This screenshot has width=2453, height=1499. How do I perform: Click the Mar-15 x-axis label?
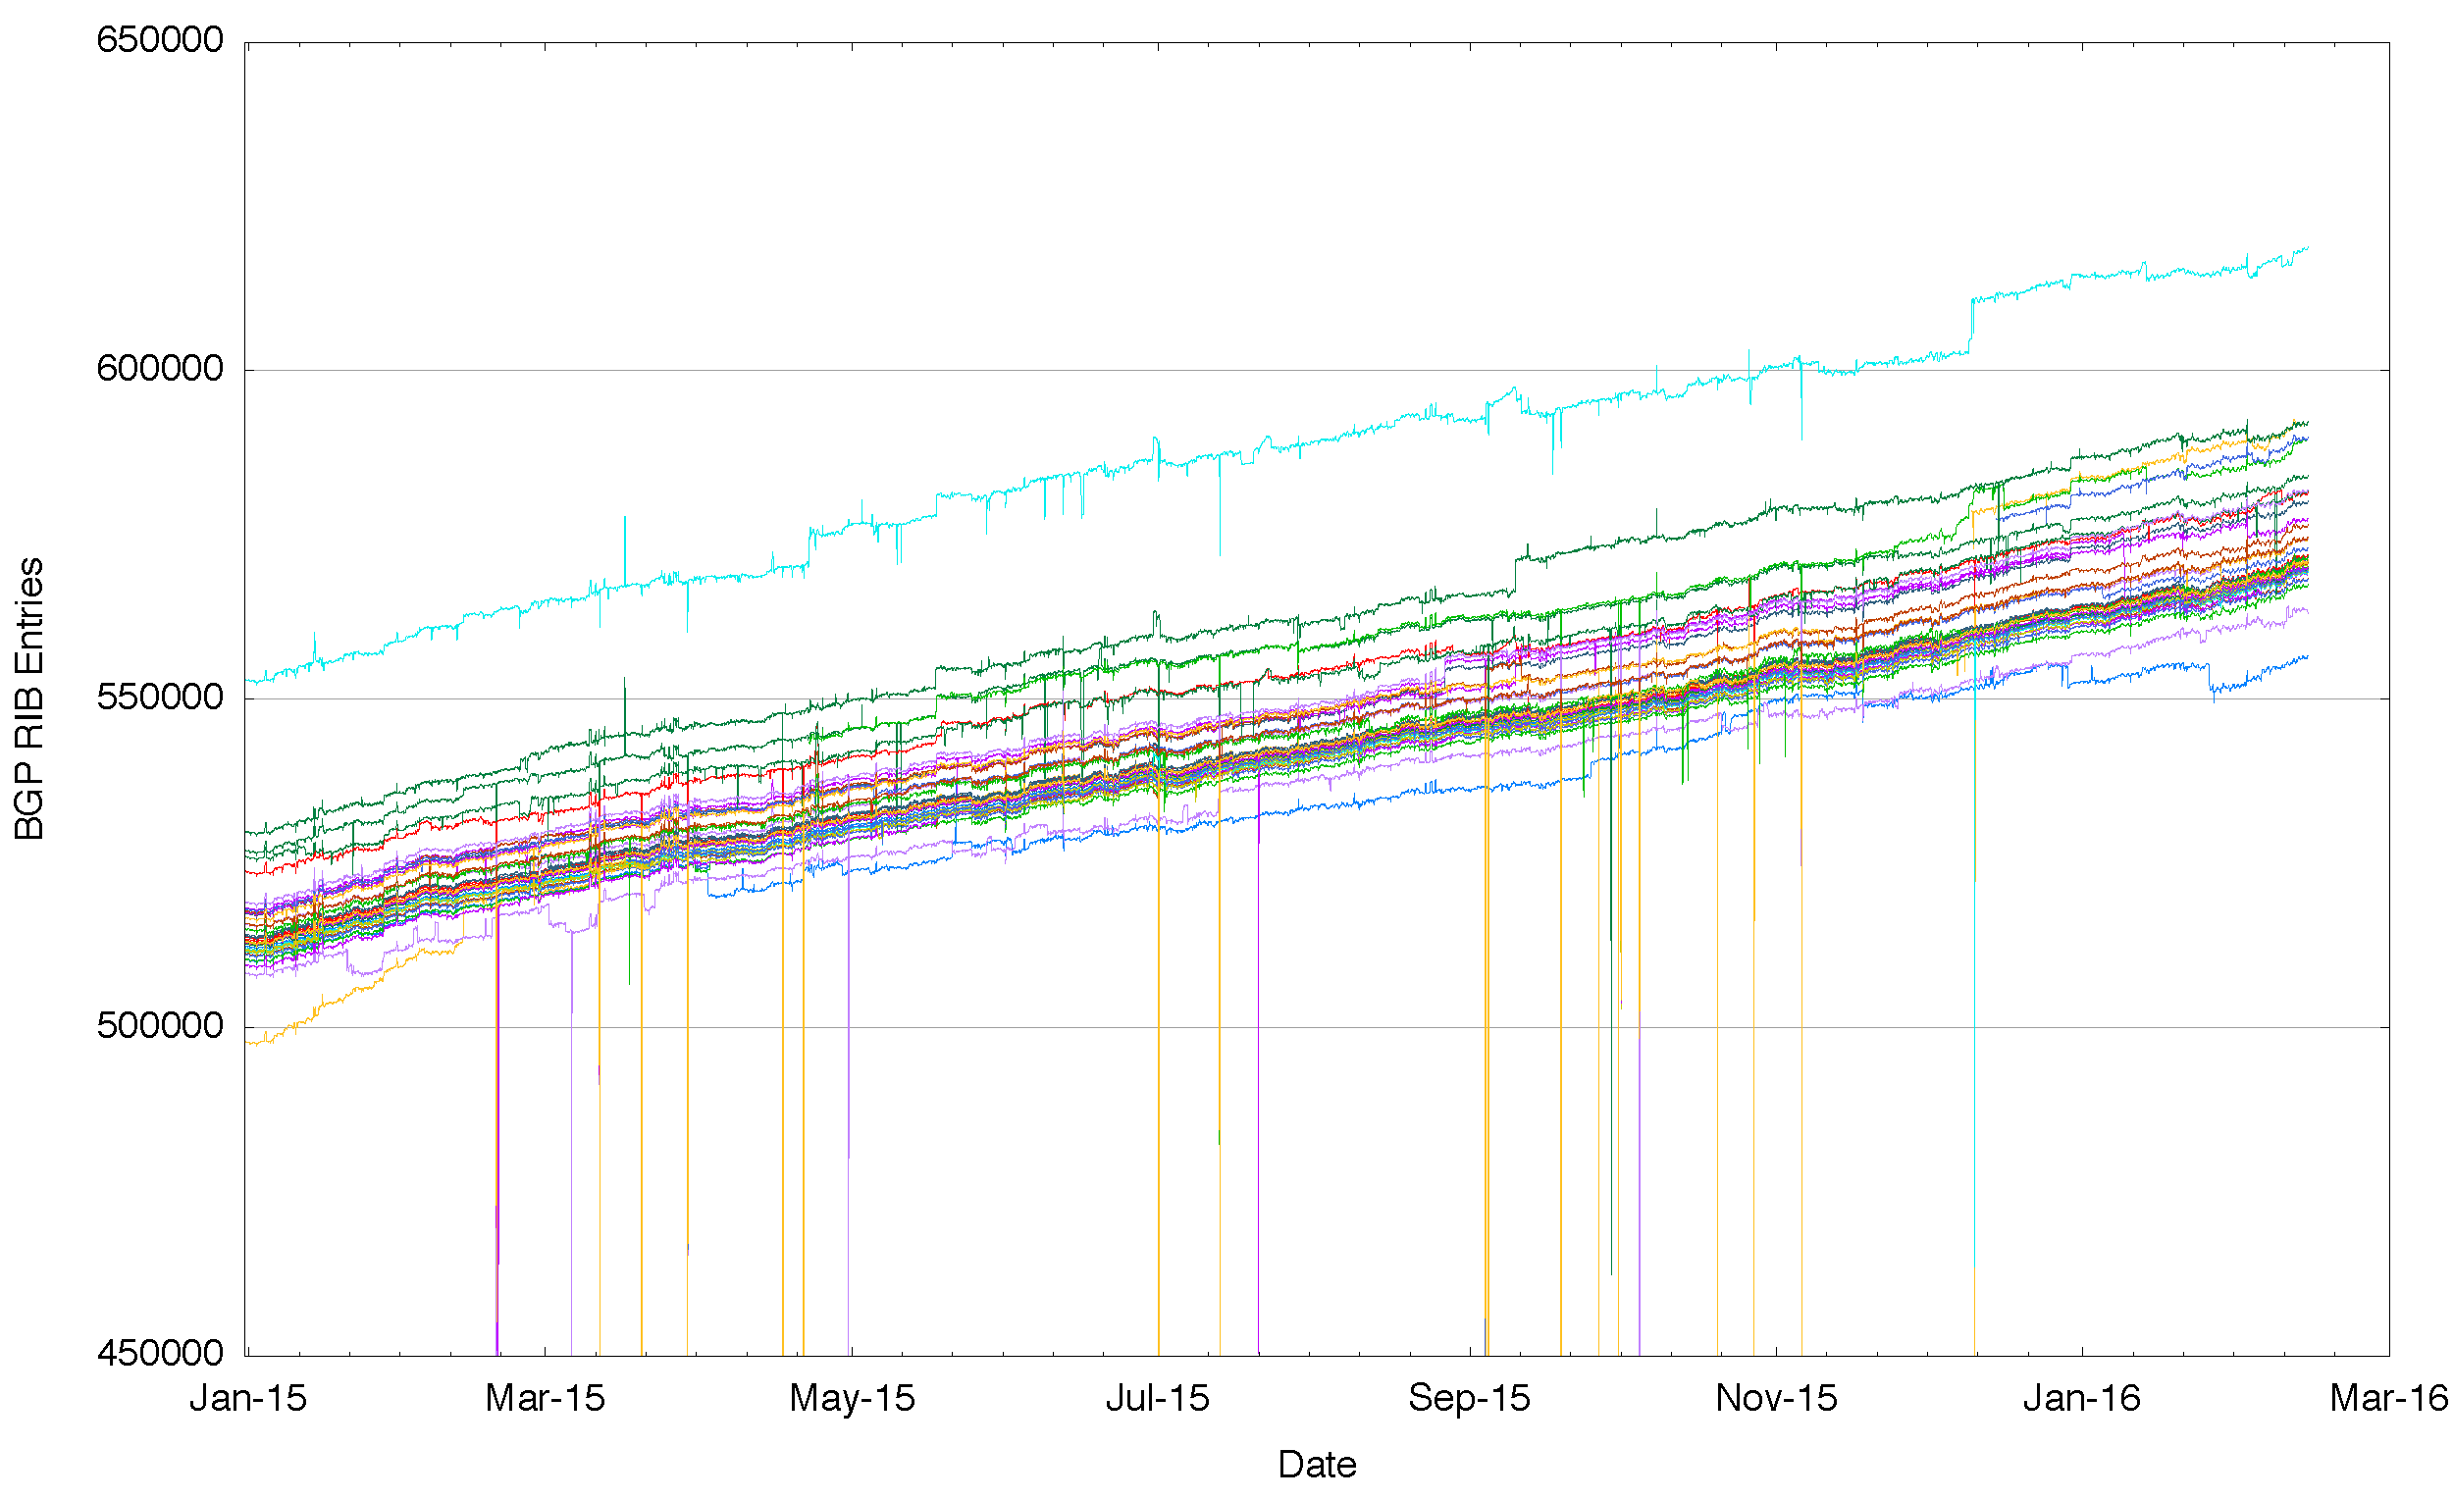(545, 1399)
